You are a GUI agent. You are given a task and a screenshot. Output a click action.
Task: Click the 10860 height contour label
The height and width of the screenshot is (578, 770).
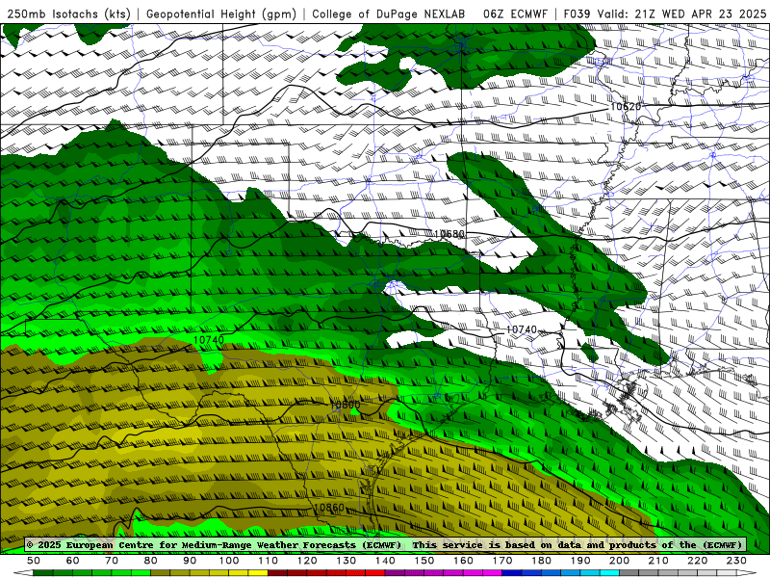coord(328,508)
